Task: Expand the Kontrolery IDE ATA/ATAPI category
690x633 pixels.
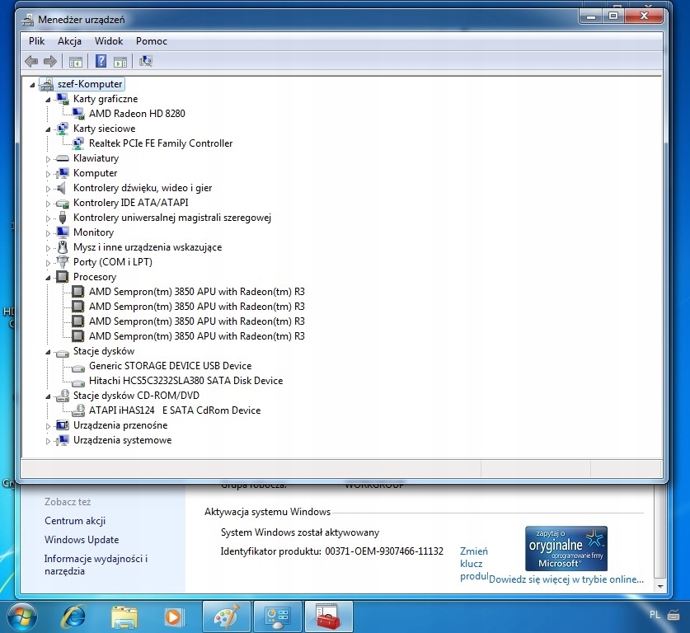Action: 48,204
